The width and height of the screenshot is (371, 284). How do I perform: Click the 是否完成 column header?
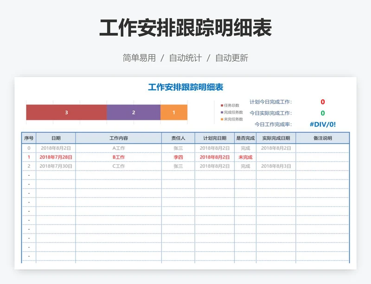pyautogui.click(x=245, y=138)
